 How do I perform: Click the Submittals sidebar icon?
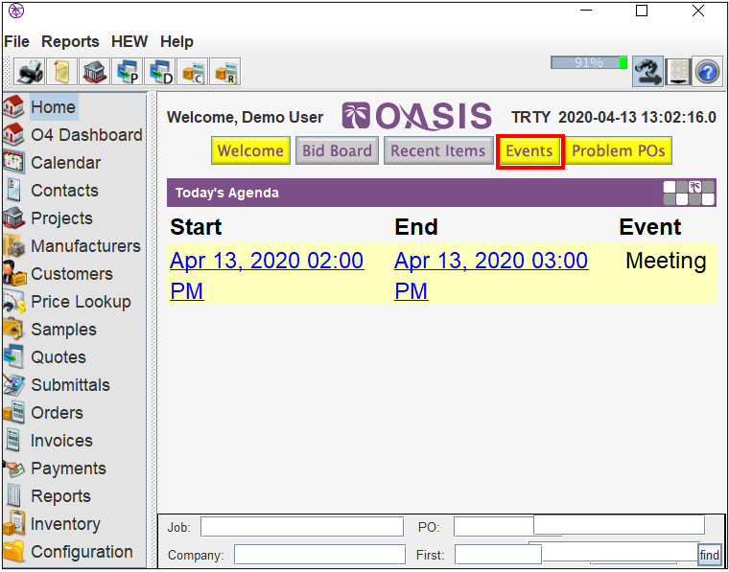coord(13,385)
